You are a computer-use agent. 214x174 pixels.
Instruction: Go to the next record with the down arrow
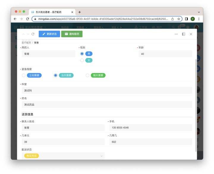coord(28,34)
